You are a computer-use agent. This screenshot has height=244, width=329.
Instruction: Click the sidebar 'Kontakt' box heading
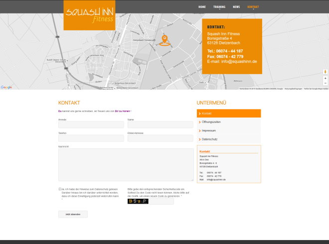(204, 151)
